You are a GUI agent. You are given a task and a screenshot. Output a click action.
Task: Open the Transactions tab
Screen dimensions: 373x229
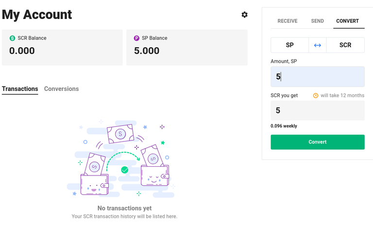point(20,89)
